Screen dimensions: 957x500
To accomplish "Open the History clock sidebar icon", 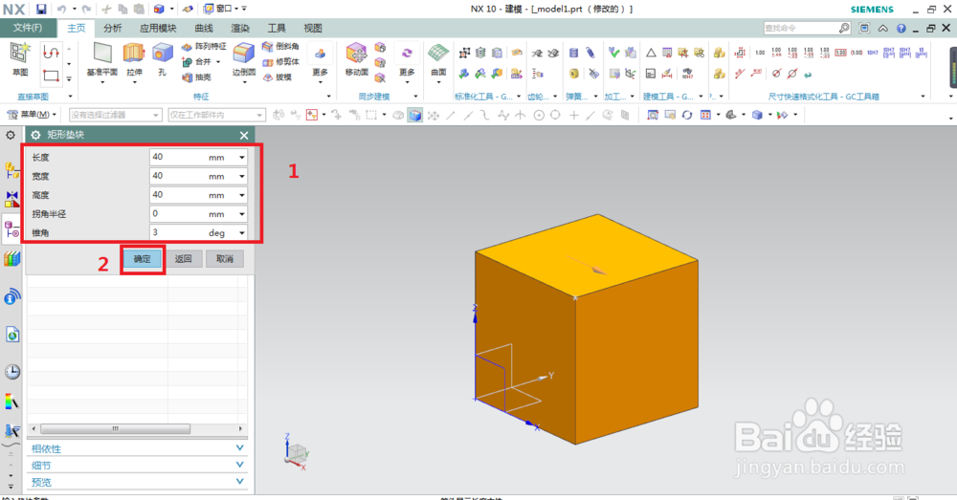I will pos(11,371).
